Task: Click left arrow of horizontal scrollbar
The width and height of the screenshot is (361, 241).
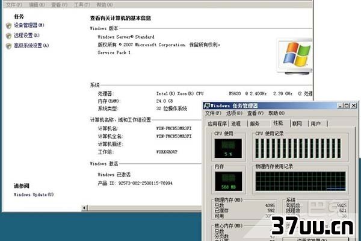Action: [x=84, y=208]
